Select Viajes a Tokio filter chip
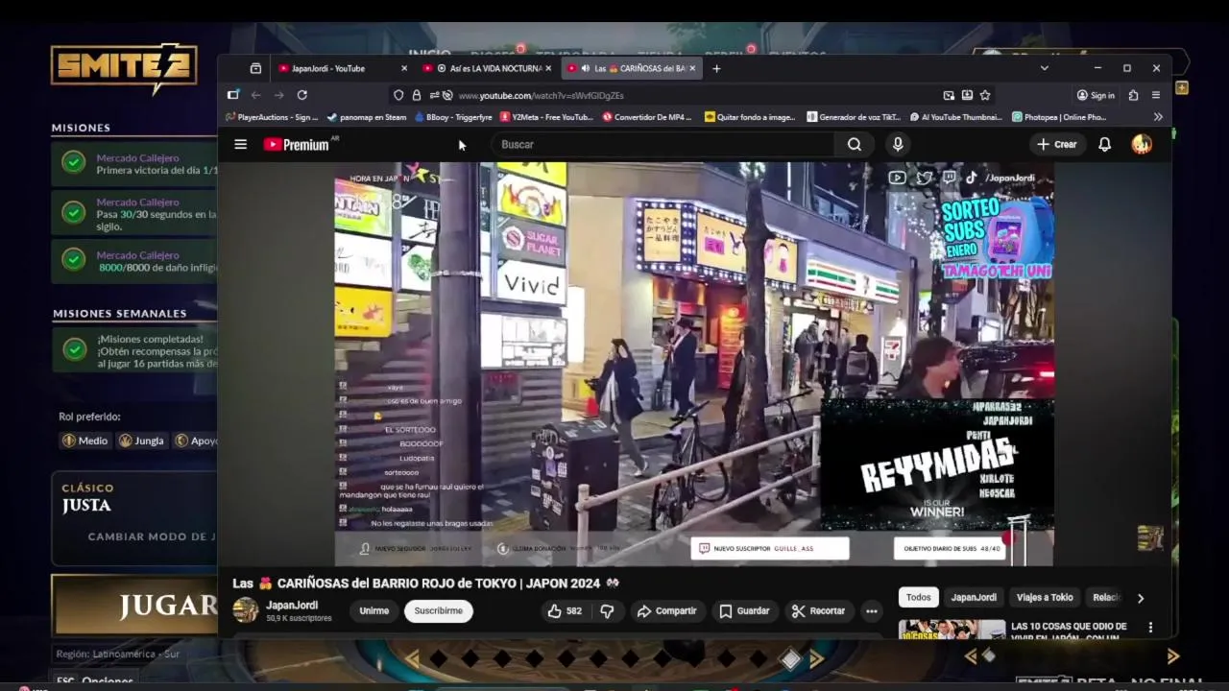1229x691 pixels. tap(1045, 597)
